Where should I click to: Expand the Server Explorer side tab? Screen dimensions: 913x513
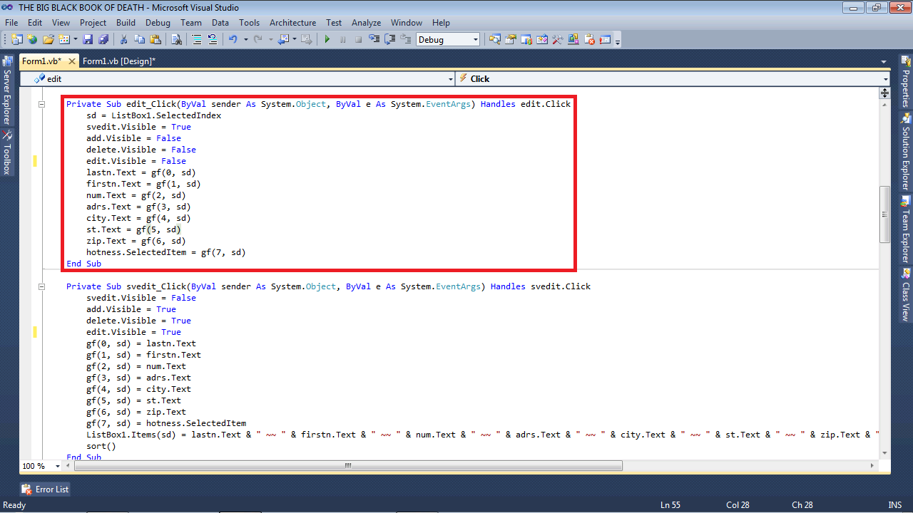coord(7,90)
